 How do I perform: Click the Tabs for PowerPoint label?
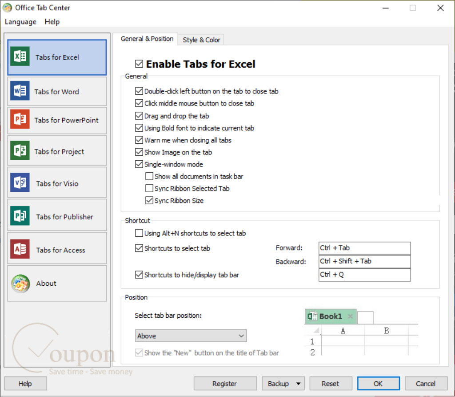tap(67, 120)
